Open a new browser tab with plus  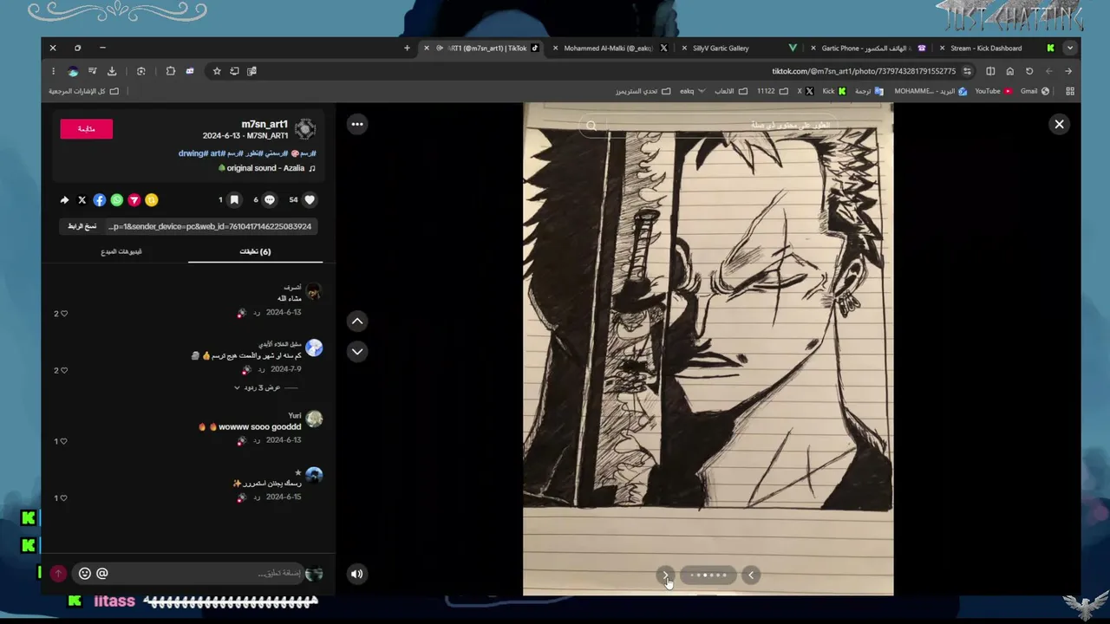407,49
